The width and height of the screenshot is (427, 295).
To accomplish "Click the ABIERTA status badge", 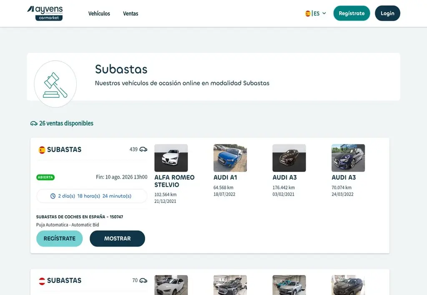I will tap(45, 177).
